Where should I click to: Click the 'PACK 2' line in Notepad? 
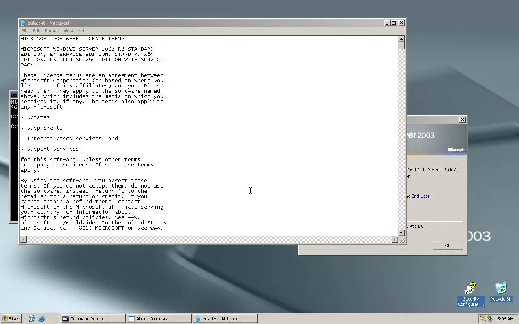(30, 65)
